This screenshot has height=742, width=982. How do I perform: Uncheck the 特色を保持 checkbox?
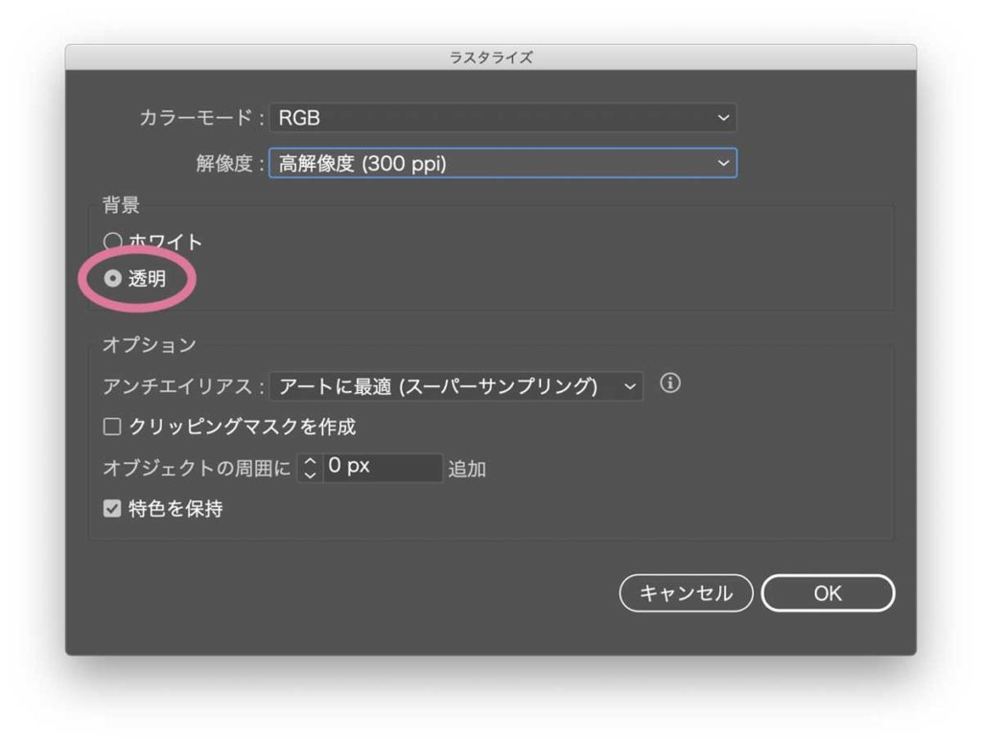coord(112,509)
